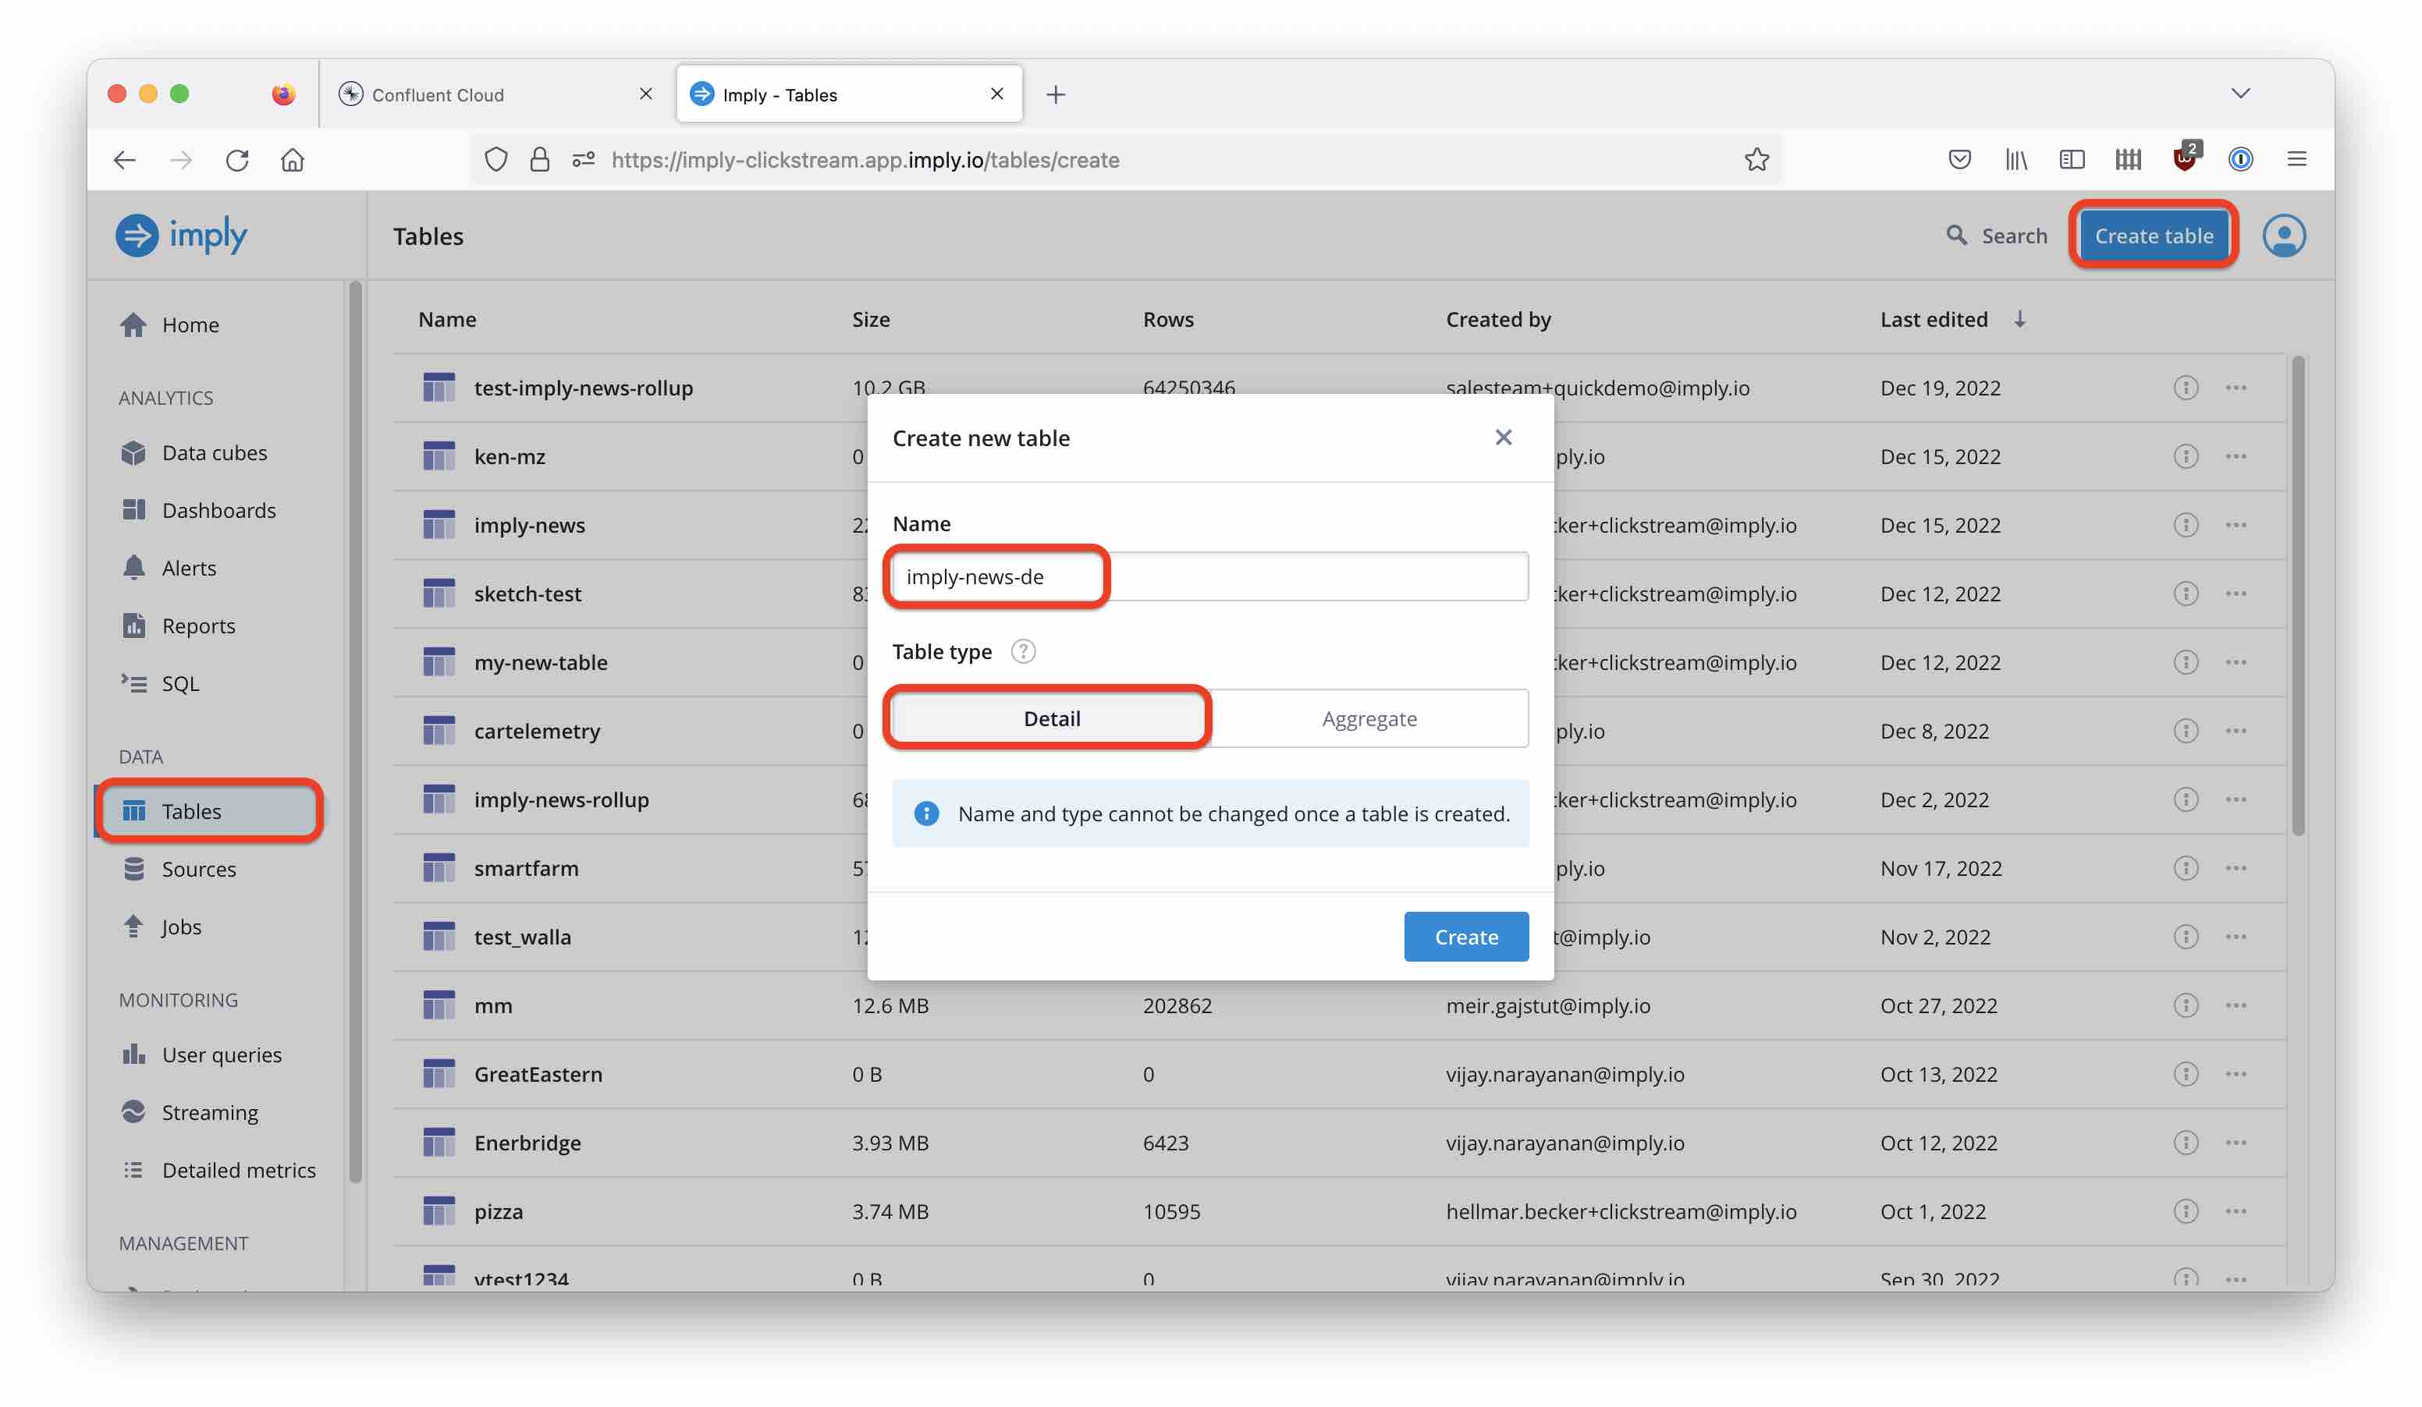Open Data cubes in the sidebar
2422x1407 pixels.
(213, 452)
